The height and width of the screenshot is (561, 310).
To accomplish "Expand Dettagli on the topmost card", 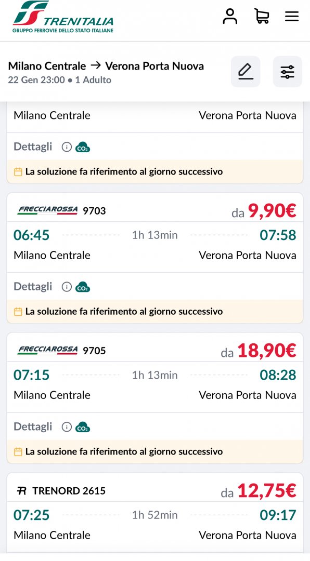I will (x=33, y=146).
